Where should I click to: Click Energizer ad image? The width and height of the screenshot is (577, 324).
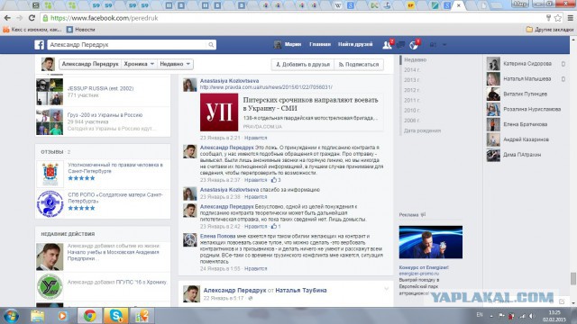click(x=431, y=242)
